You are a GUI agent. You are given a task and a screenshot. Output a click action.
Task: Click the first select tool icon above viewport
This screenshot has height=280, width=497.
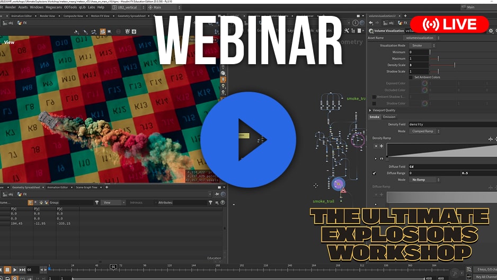pos(77,32)
